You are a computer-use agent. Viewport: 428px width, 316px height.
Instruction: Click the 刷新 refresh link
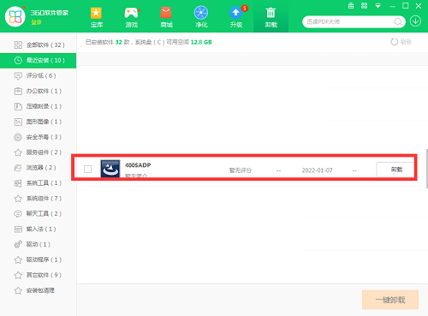[x=401, y=42]
